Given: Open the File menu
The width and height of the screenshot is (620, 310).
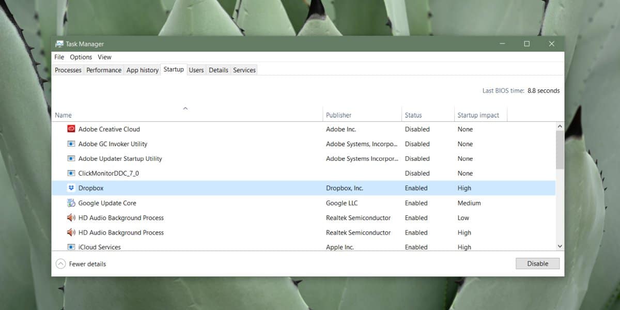Looking at the screenshot, I should point(58,57).
